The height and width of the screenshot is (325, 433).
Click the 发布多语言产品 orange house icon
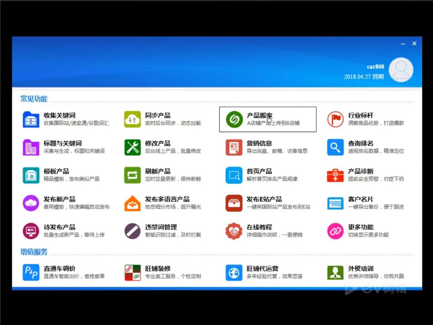point(133,203)
